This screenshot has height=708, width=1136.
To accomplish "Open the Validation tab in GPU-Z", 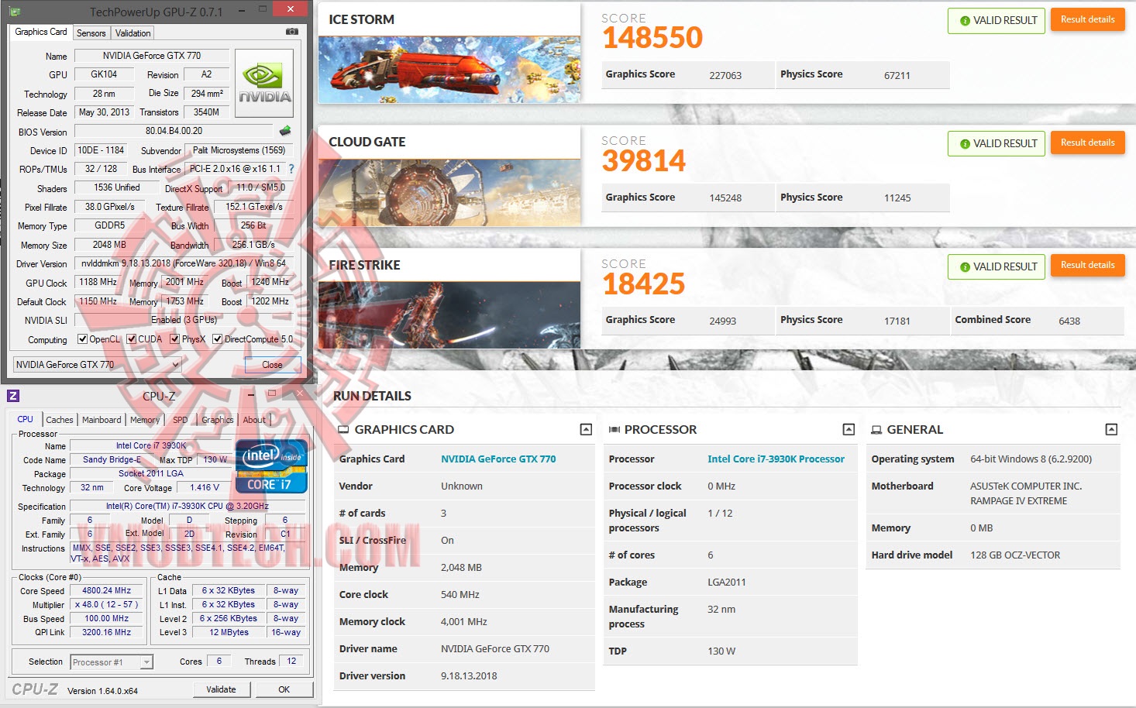I will pos(133,33).
